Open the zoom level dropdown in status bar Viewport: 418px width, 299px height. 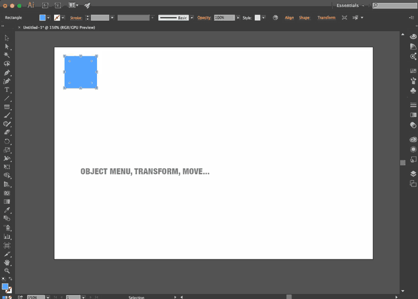tap(48, 297)
